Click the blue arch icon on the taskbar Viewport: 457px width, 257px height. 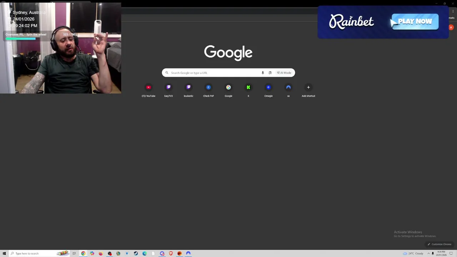tap(188, 253)
